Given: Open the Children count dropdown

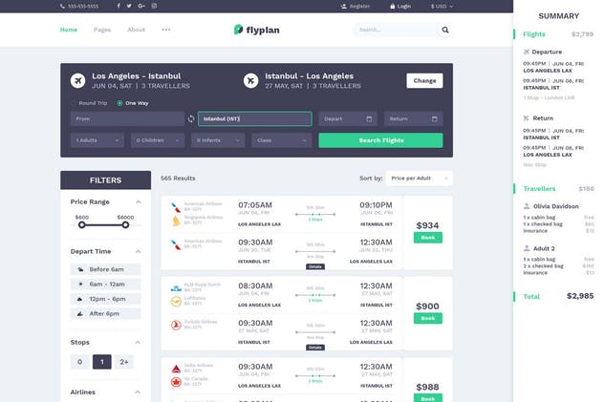Looking at the screenshot, I should coord(158,140).
